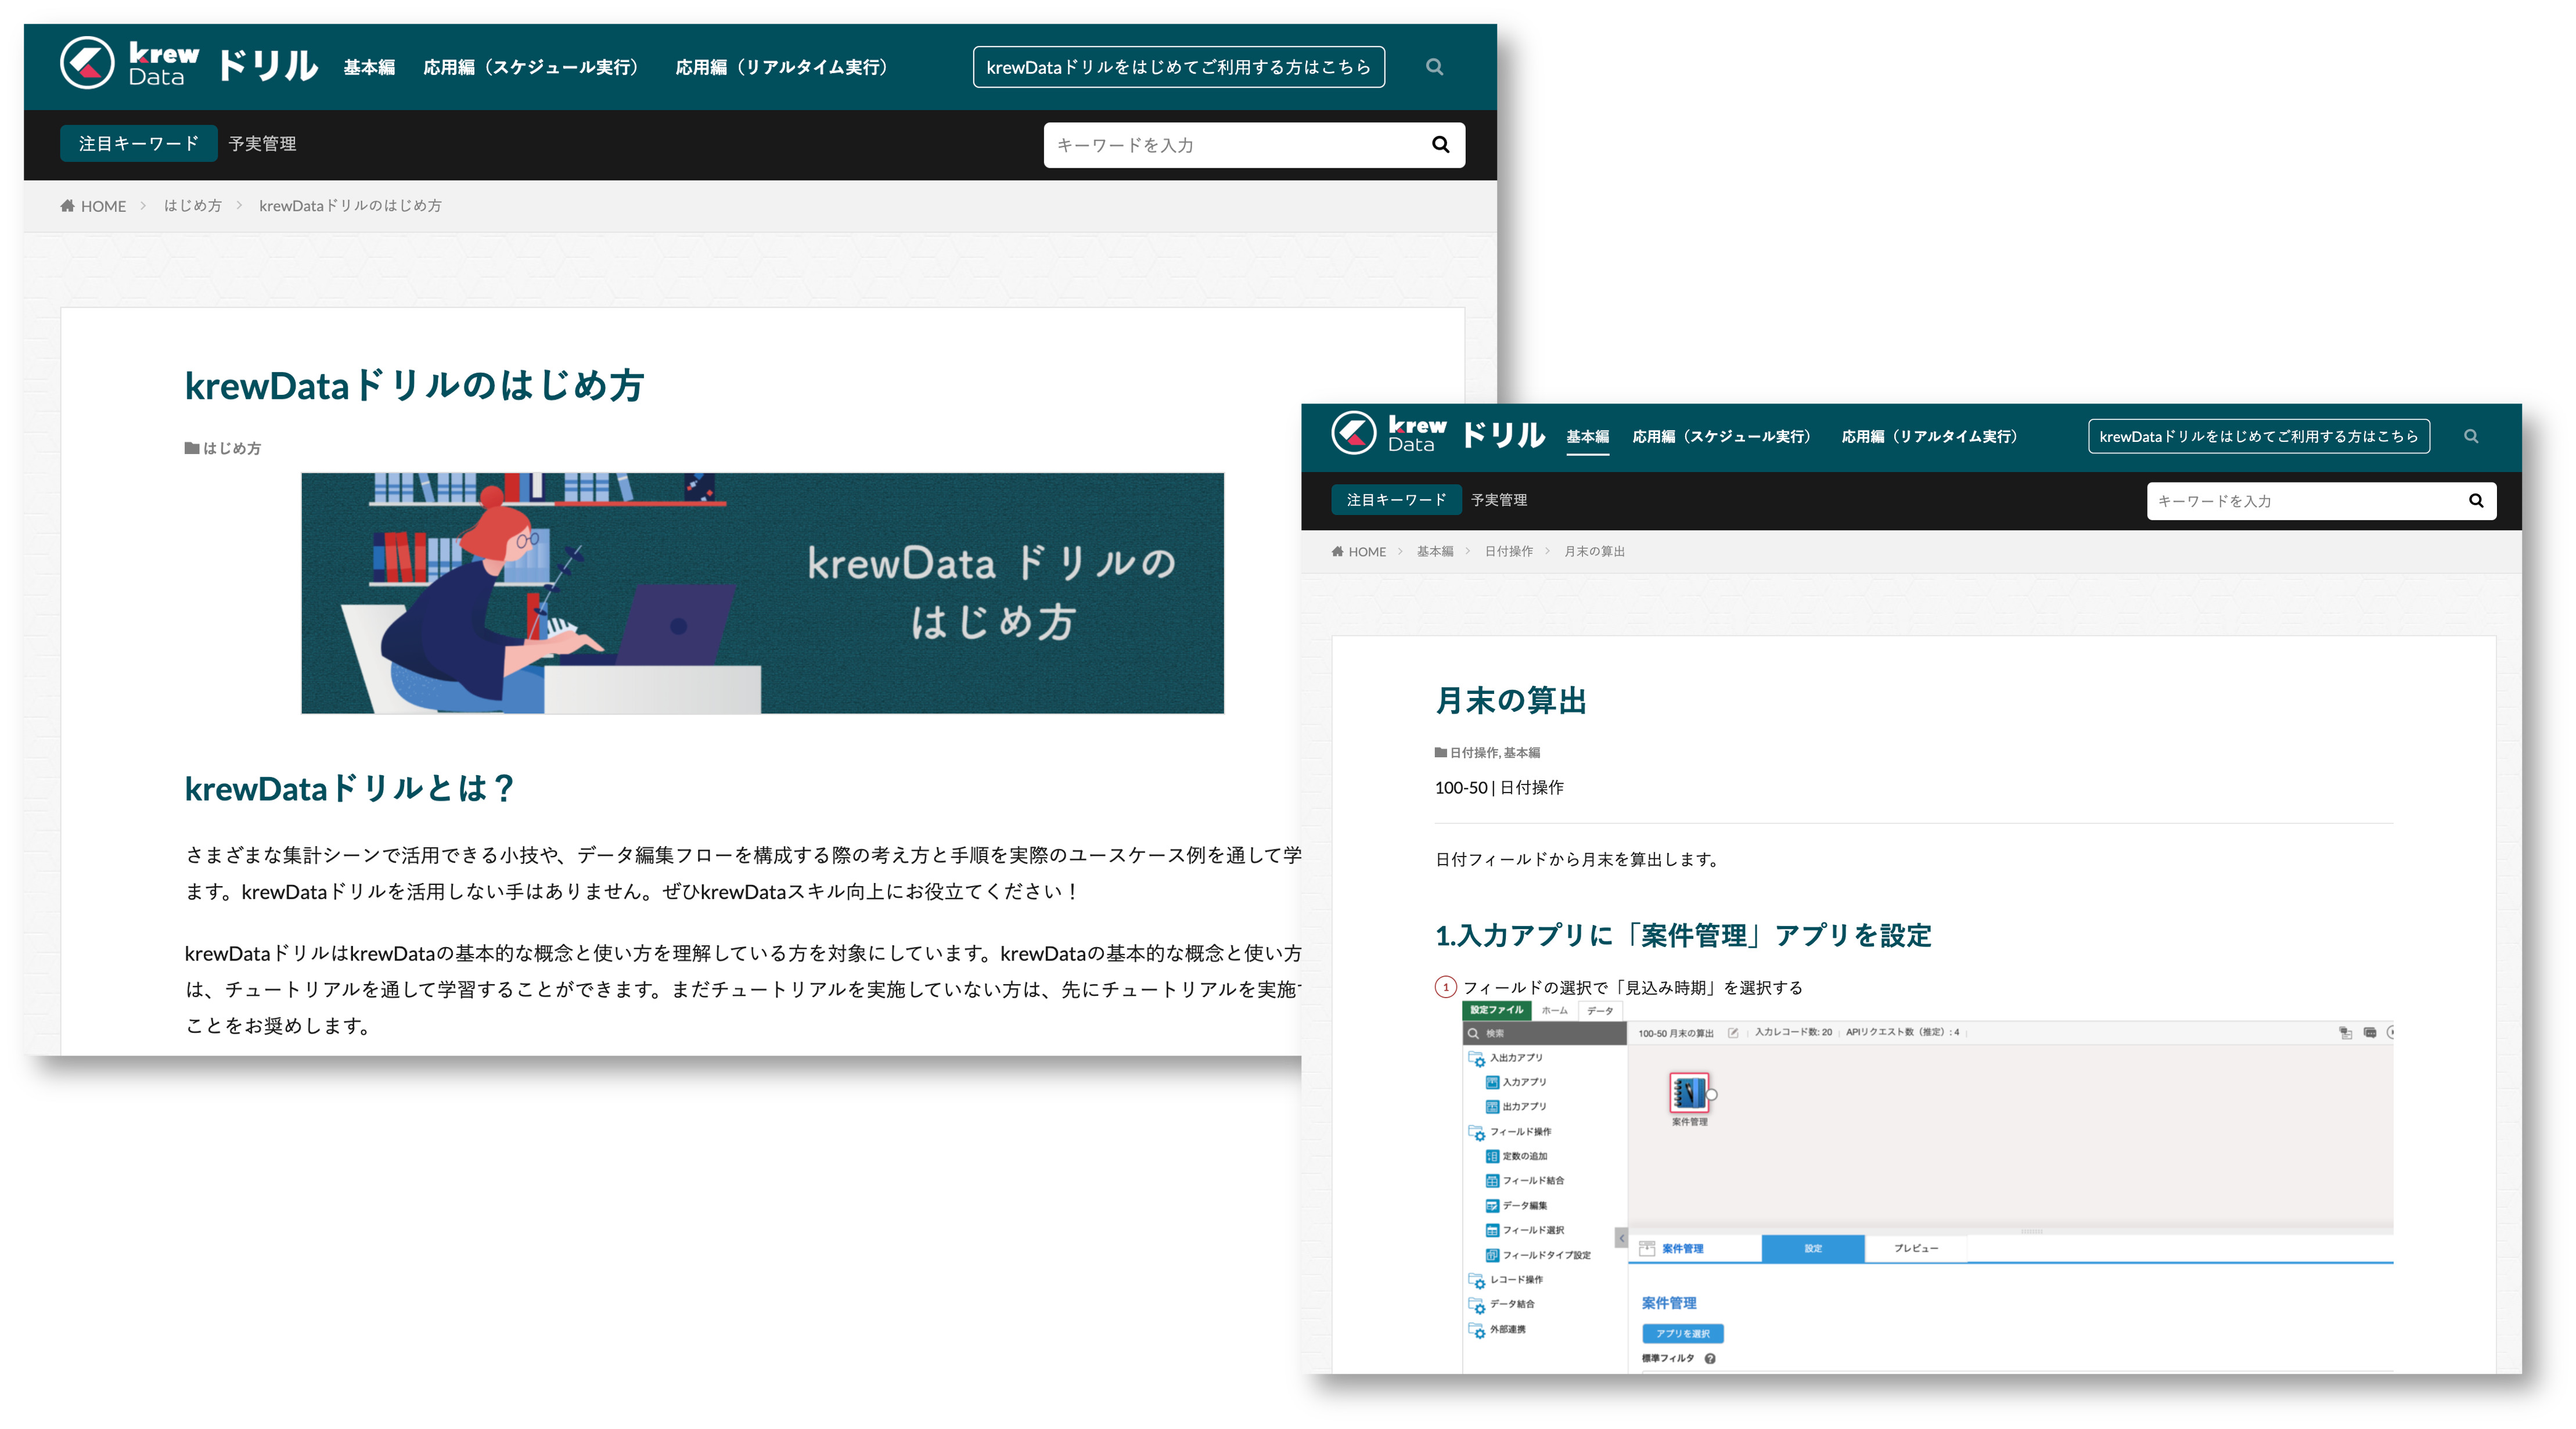2576x1429 pixels.
Task: Click the 入力アプリ item icon in sidebar
Action: tap(1492, 1082)
